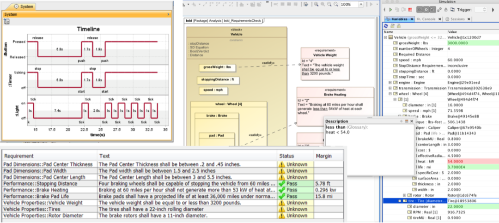This screenshot has height=223, width=499.
Task: Click the lock icon in Simulation toolbar
Action: pos(446,10)
